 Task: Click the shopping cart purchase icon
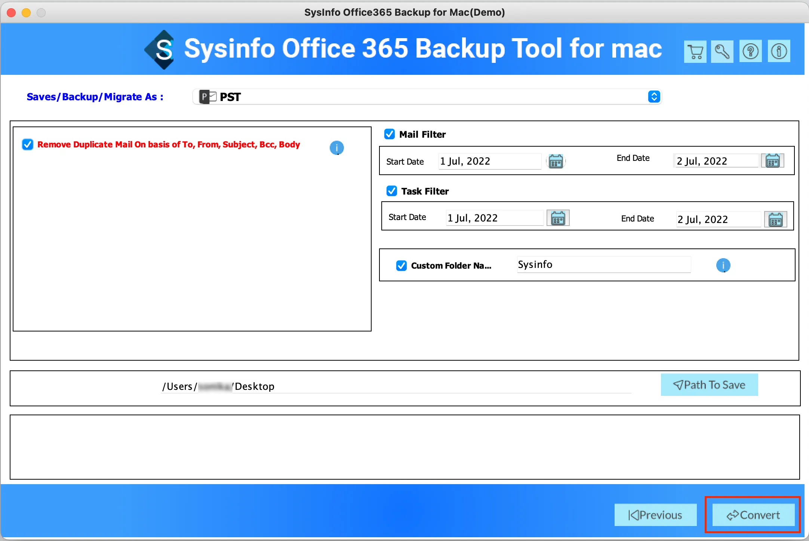tap(695, 52)
